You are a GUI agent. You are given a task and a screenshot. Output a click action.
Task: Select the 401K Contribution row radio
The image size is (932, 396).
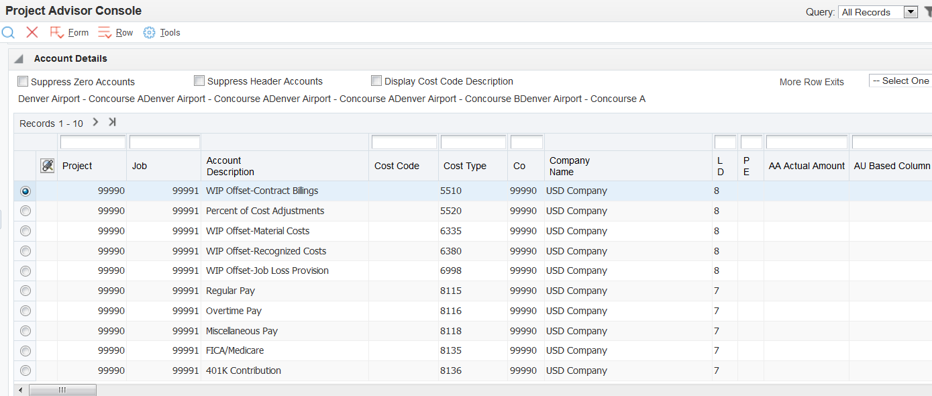[25, 370]
